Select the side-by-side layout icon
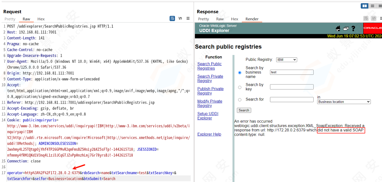Screen dimensions: 382x182 point(365,6)
